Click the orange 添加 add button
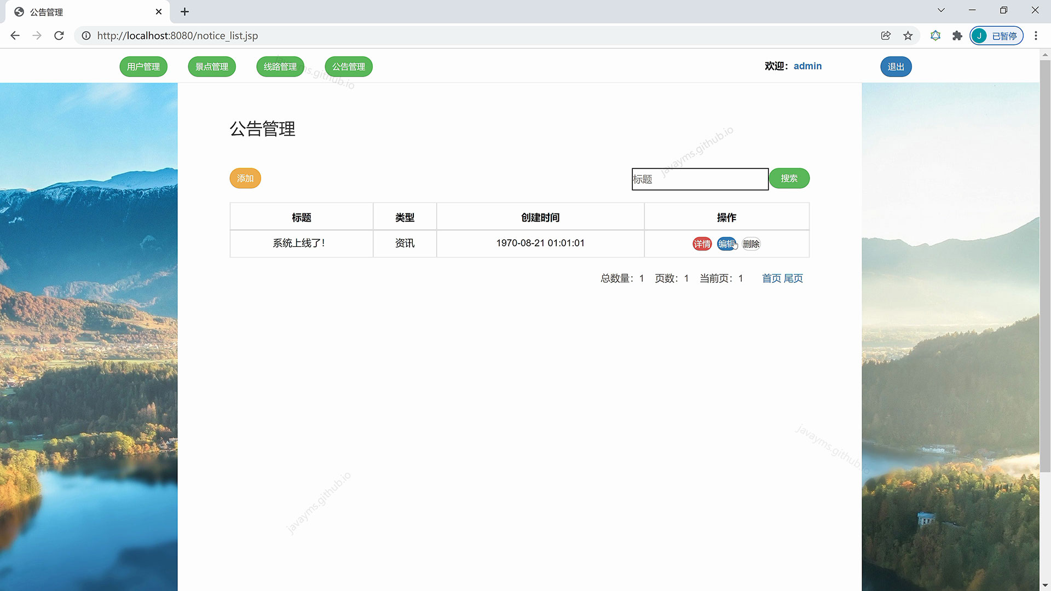Viewport: 1051px width, 591px height. point(245,178)
